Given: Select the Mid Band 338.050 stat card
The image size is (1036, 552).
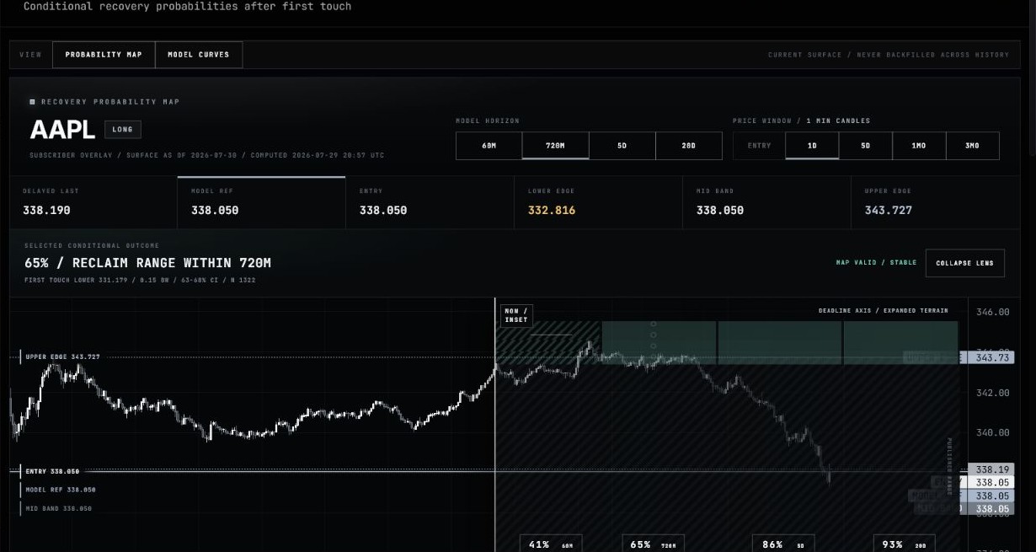Looking at the screenshot, I should pyautogui.click(x=766, y=202).
